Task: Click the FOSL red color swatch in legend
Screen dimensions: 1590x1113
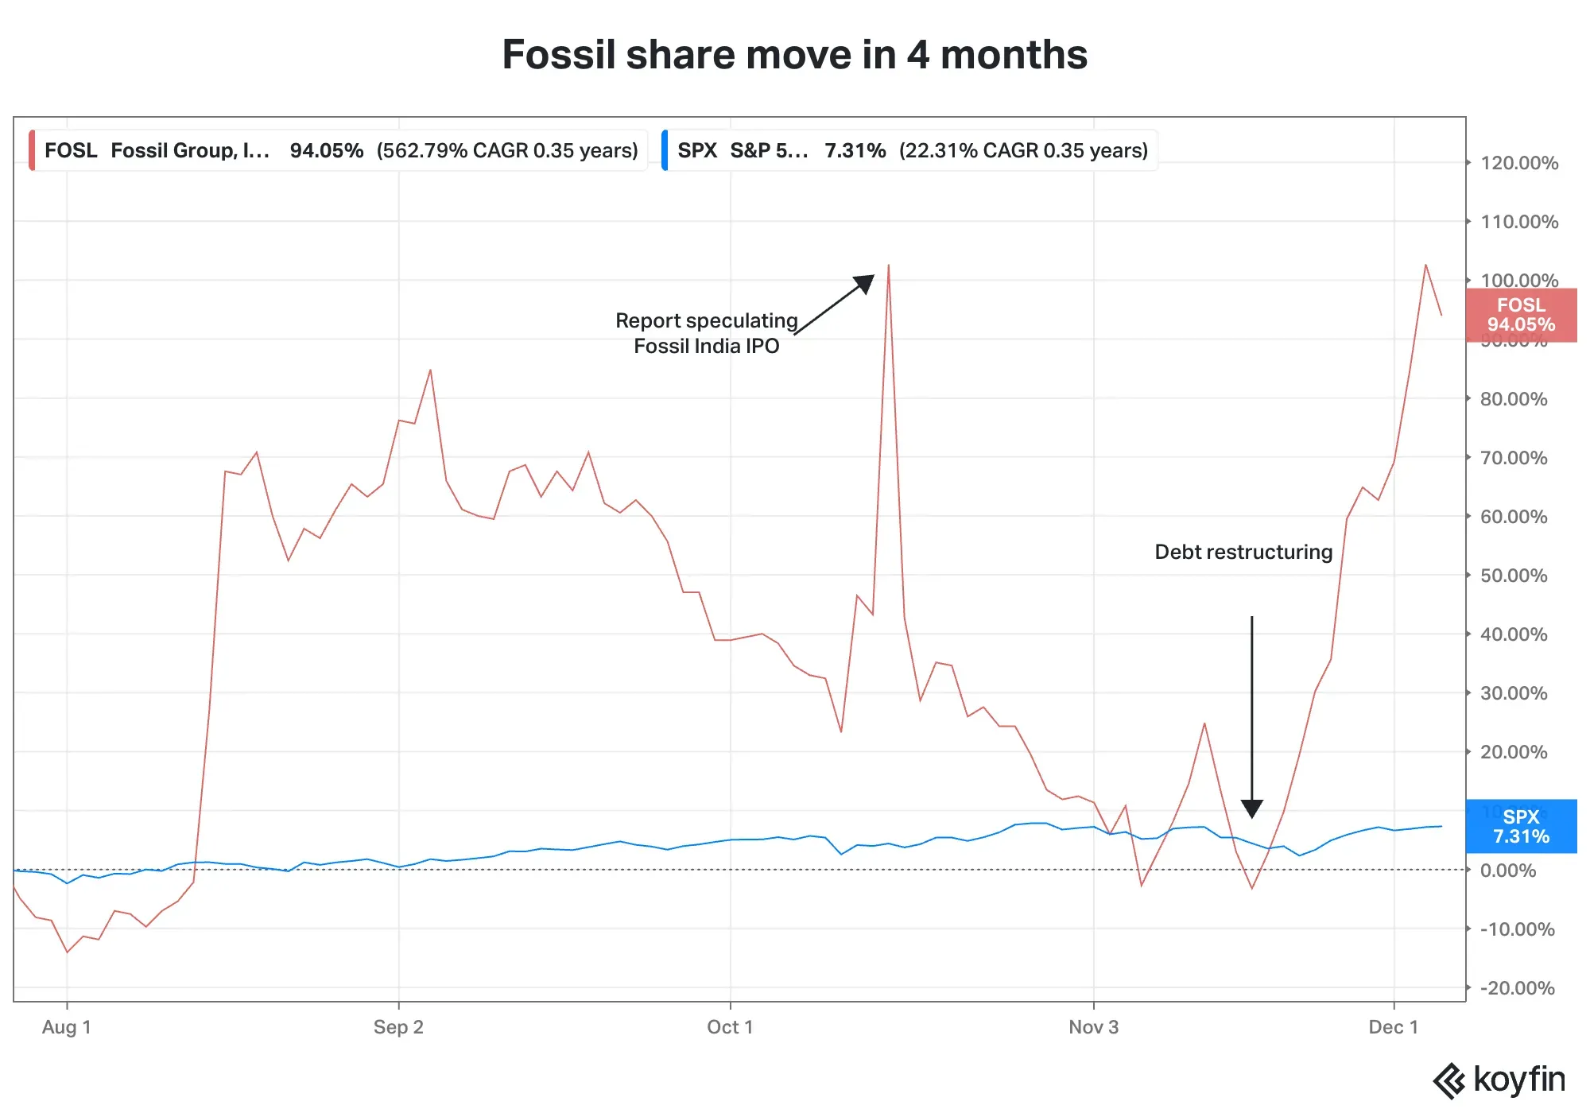Action: (32, 150)
